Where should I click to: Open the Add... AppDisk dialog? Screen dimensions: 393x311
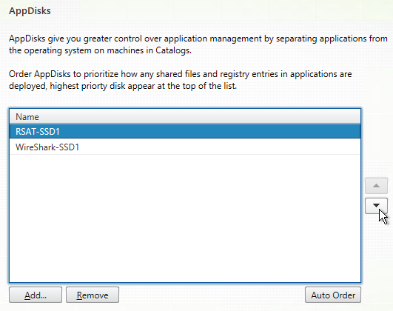(x=36, y=295)
